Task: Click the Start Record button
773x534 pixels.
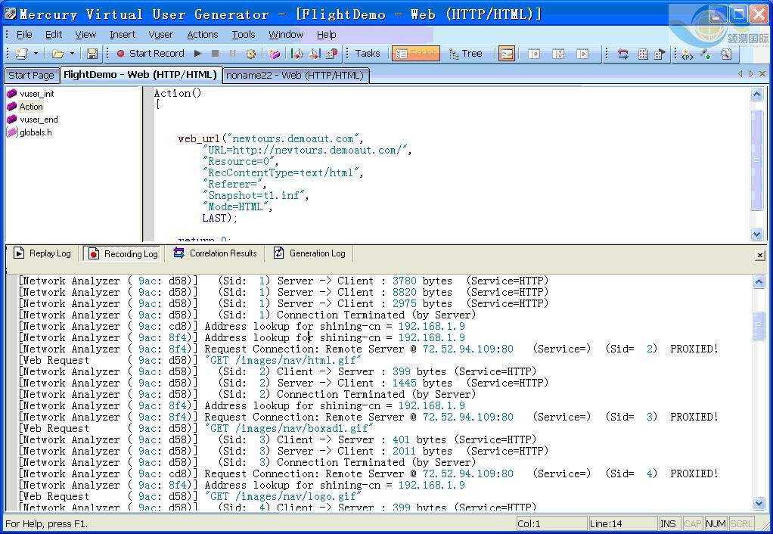Action: [151, 53]
